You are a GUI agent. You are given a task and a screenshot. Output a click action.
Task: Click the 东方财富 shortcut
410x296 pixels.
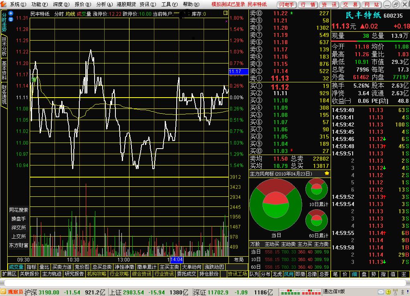(x=18, y=245)
